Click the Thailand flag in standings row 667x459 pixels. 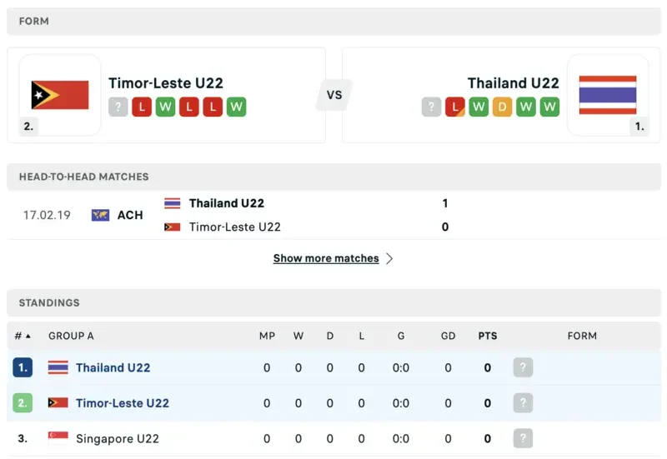pos(58,367)
